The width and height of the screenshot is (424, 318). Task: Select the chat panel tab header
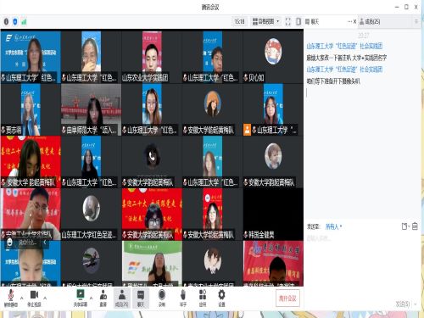[x=312, y=21]
